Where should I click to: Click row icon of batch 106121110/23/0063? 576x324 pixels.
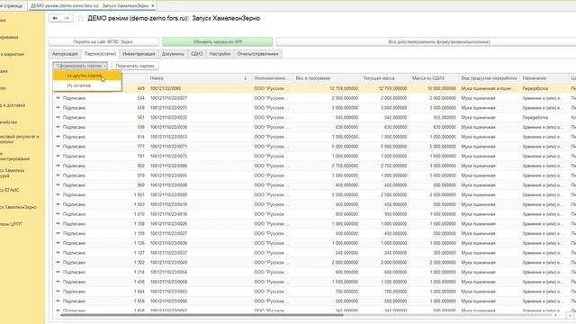pos(58,292)
